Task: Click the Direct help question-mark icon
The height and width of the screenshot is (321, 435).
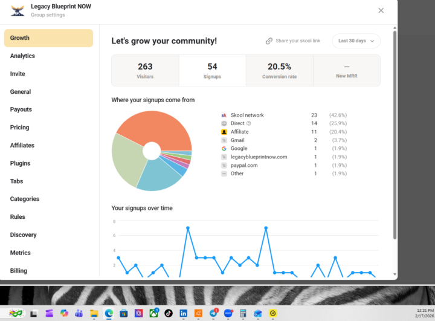Action: [248, 123]
